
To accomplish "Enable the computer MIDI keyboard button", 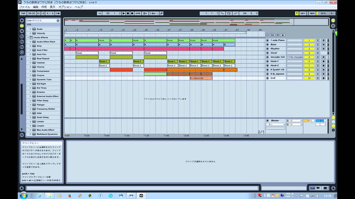I will point(297,13).
